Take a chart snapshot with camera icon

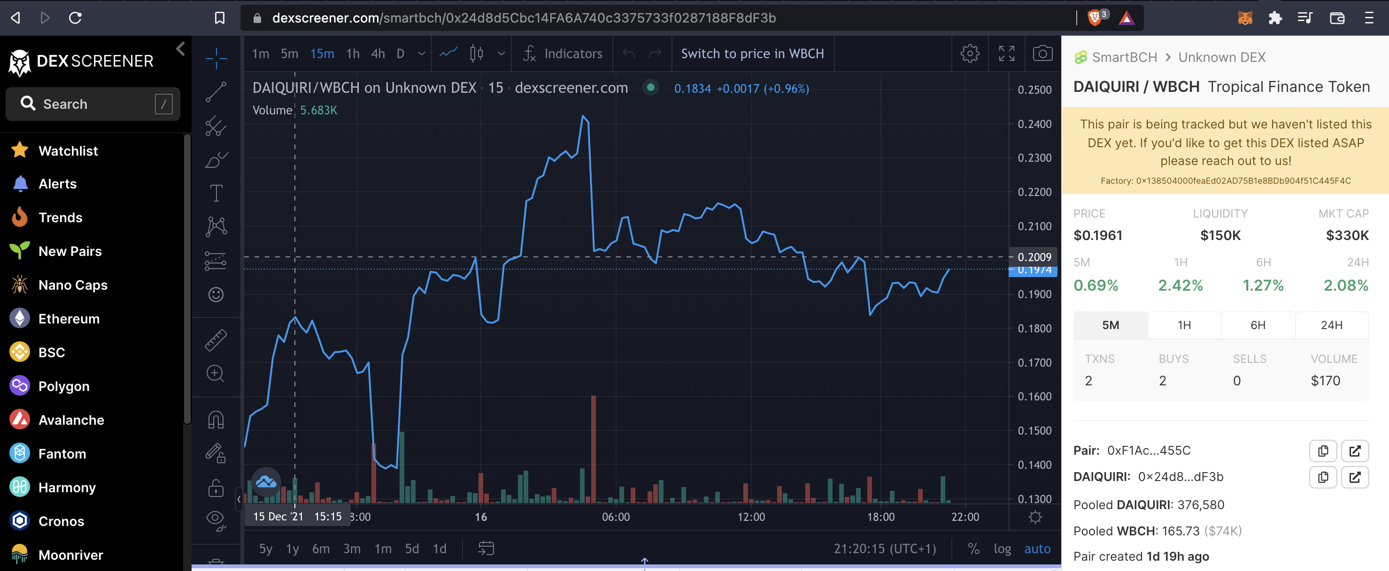(x=1042, y=53)
